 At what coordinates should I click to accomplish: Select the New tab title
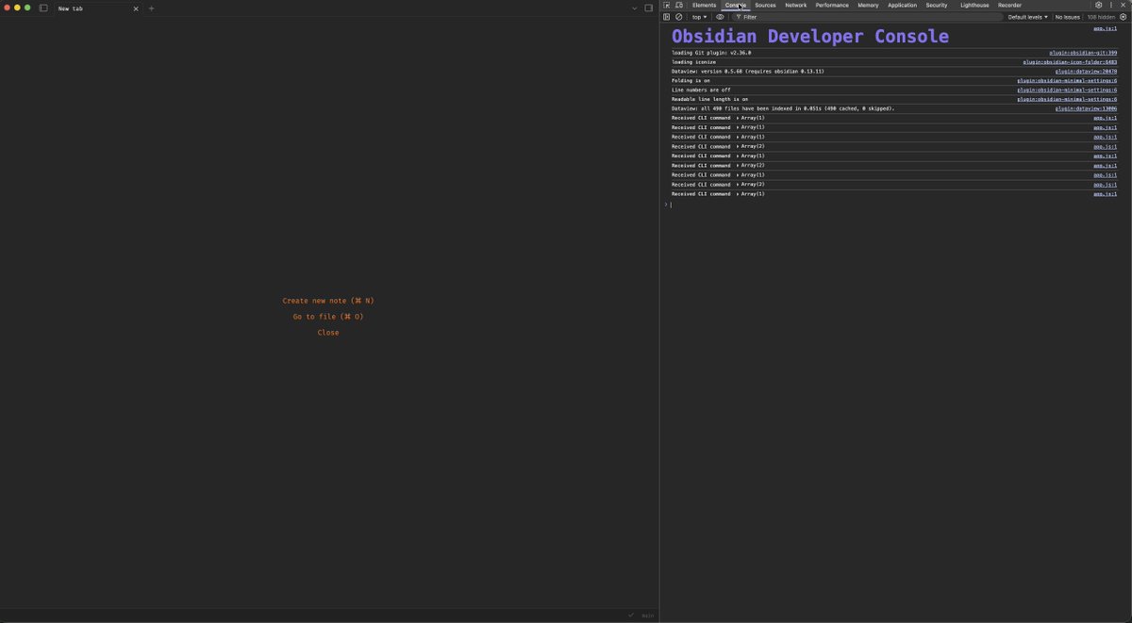coord(71,8)
